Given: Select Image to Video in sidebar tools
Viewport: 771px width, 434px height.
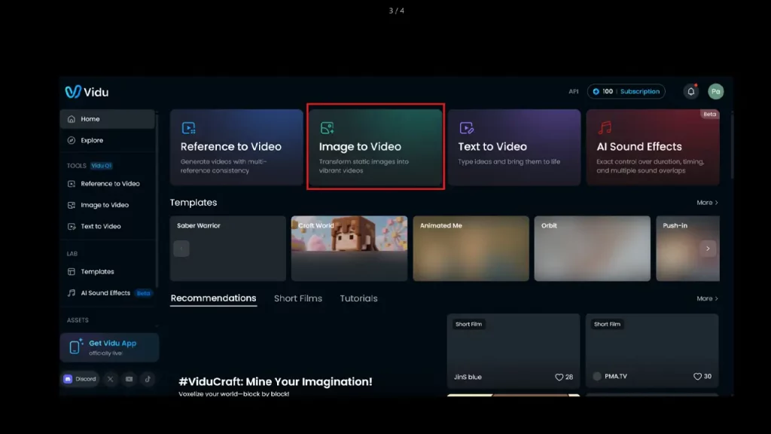Looking at the screenshot, I should [x=107, y=205].
